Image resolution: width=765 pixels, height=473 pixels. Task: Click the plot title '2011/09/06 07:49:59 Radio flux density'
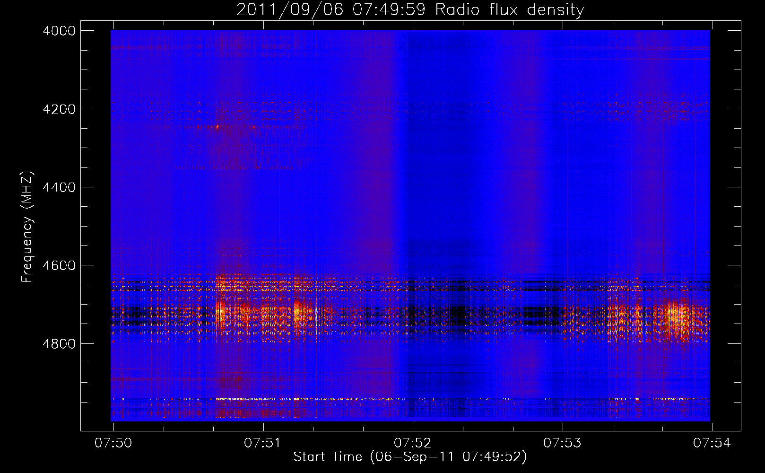coord(410,9)
